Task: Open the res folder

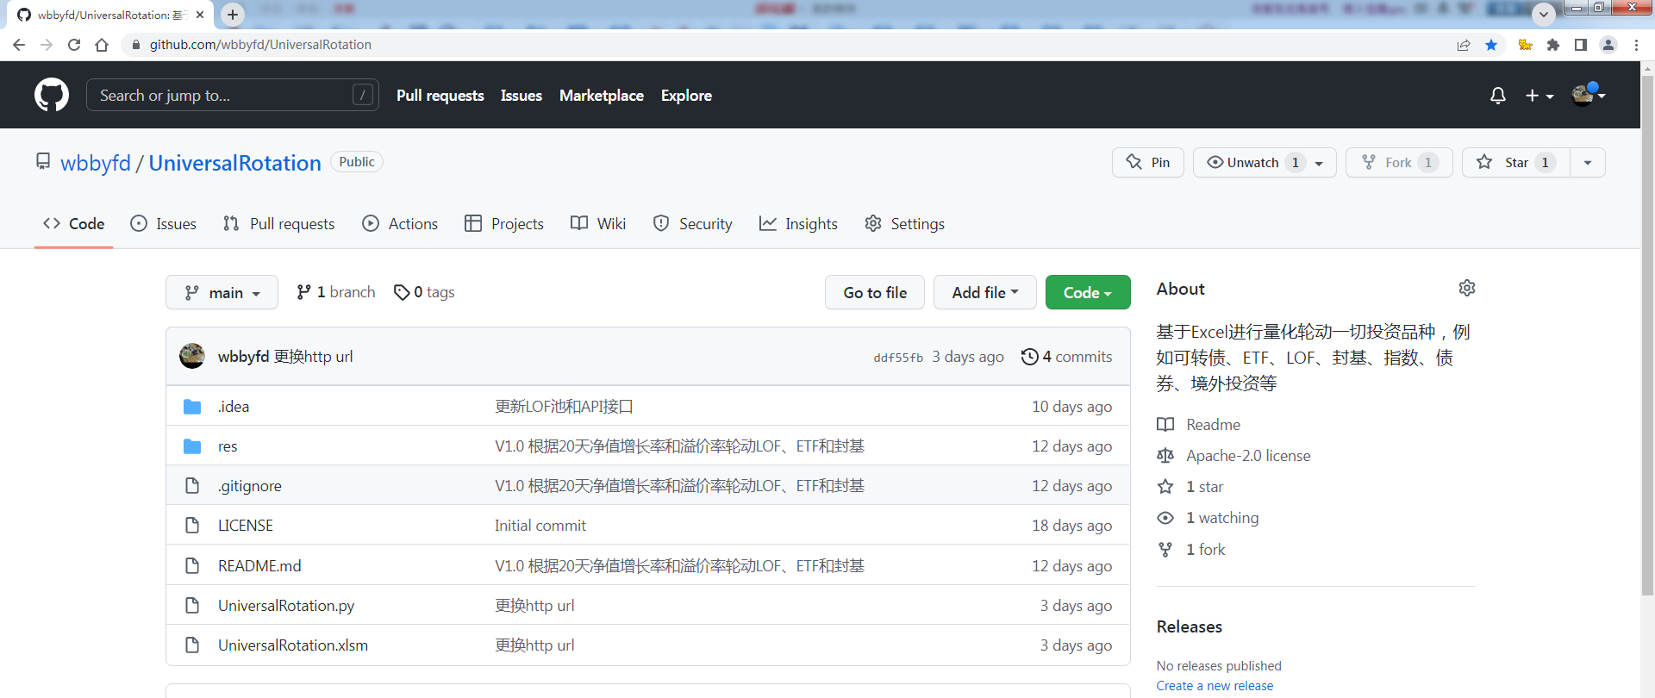Action: (228, 446)
